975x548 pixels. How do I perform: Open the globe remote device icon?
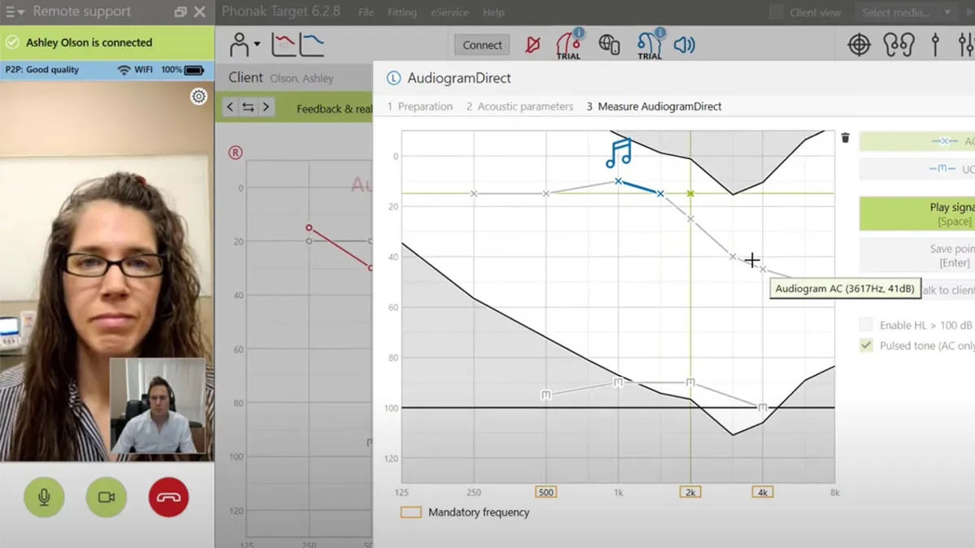609,45
